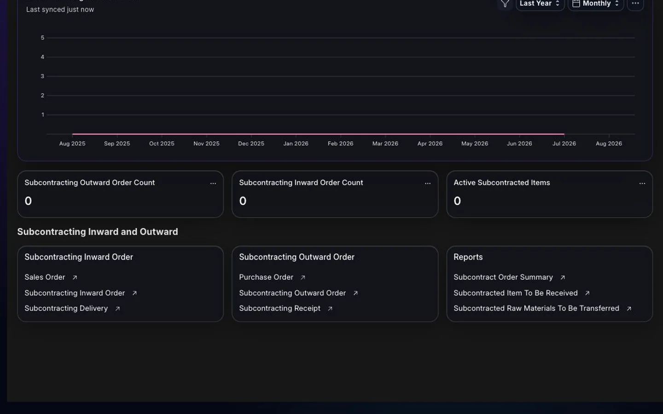Open options menu on Active Subcontracted Items card
663x414 pixels.
642,183
